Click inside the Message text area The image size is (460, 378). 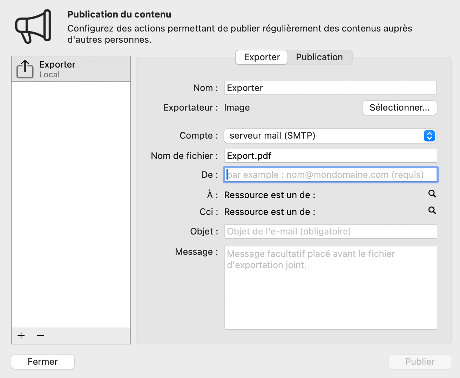coord(330,288)
